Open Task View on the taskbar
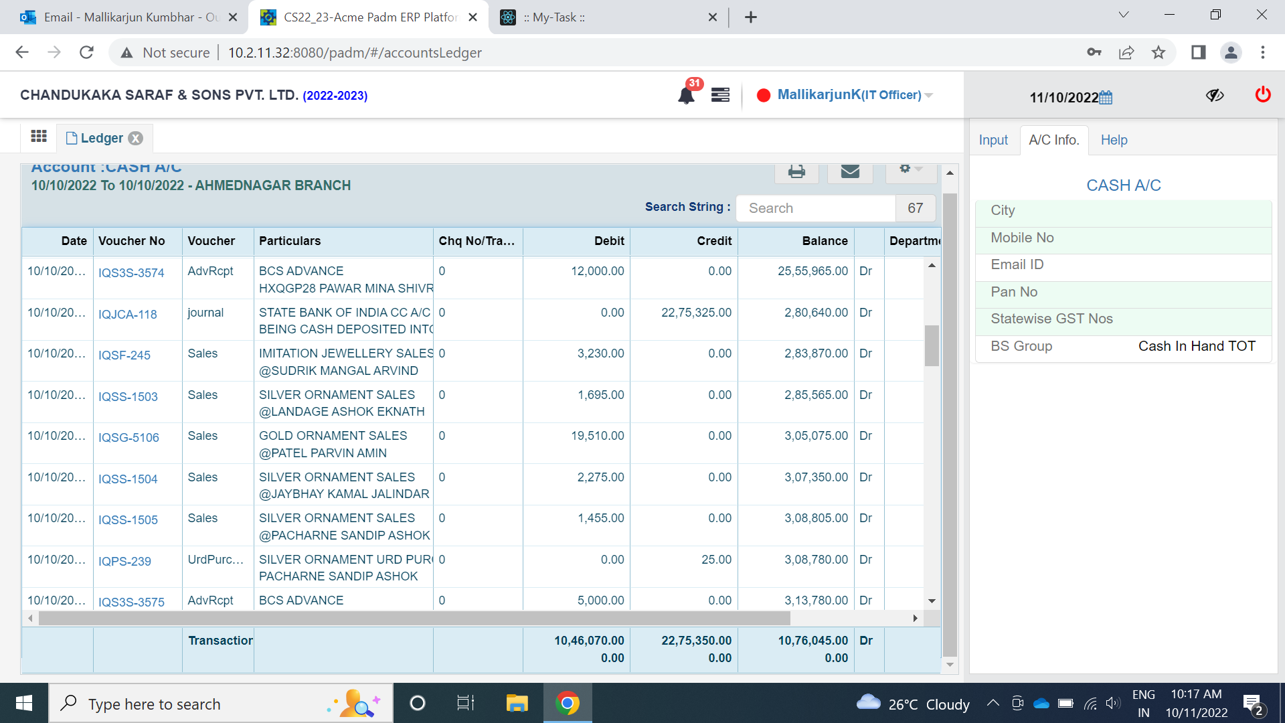This screenshot has height=723, width=1285. [466, 703]
